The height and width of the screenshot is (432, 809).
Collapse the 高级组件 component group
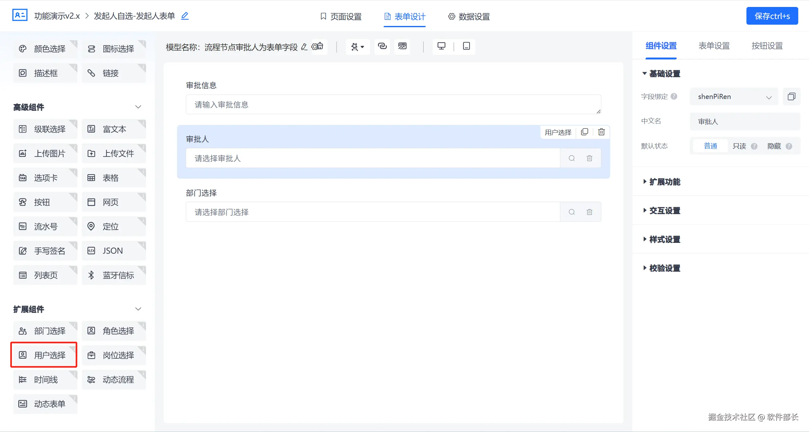coord(138,107)
